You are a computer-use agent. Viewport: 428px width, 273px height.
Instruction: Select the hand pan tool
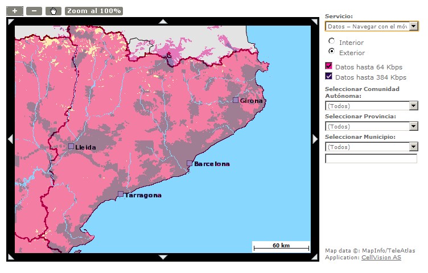53,11
